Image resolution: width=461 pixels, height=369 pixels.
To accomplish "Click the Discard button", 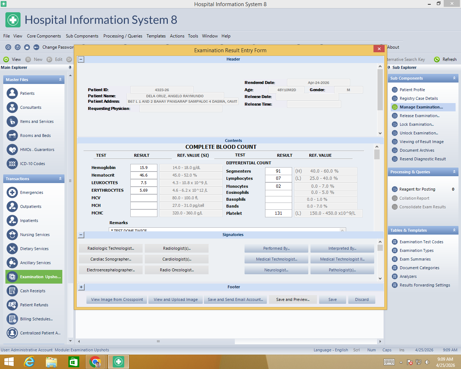I will pyautogui.click(x=362, y=300).
